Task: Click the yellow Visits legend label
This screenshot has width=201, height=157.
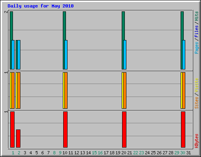Action: click(197, 86)
